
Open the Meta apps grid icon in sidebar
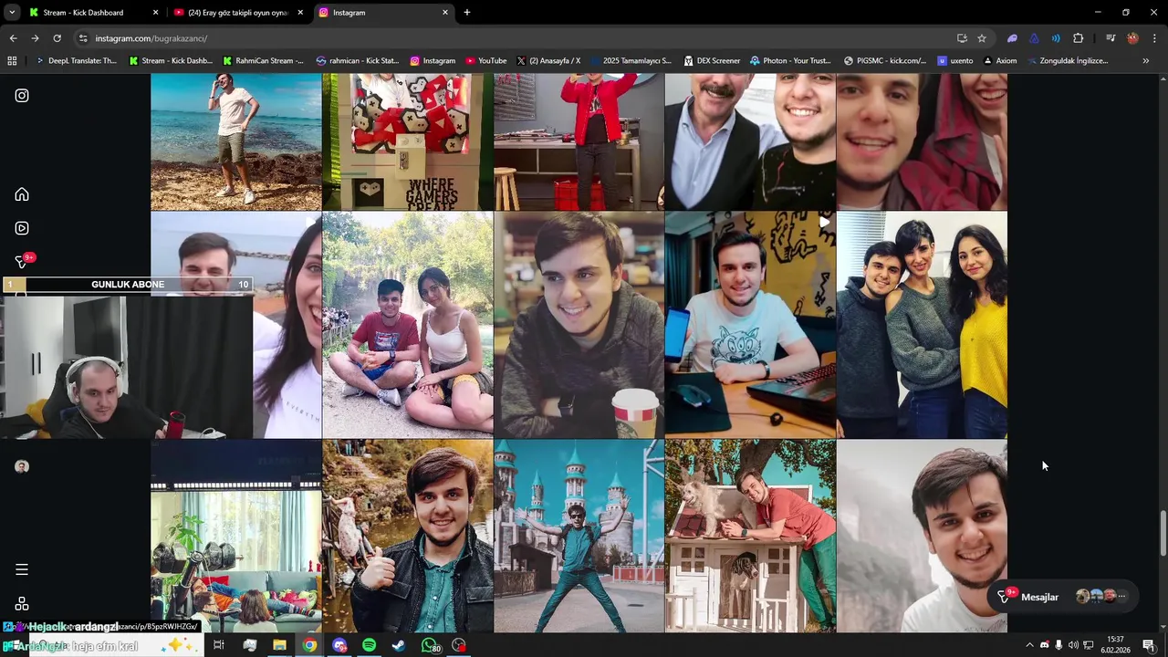22,604
